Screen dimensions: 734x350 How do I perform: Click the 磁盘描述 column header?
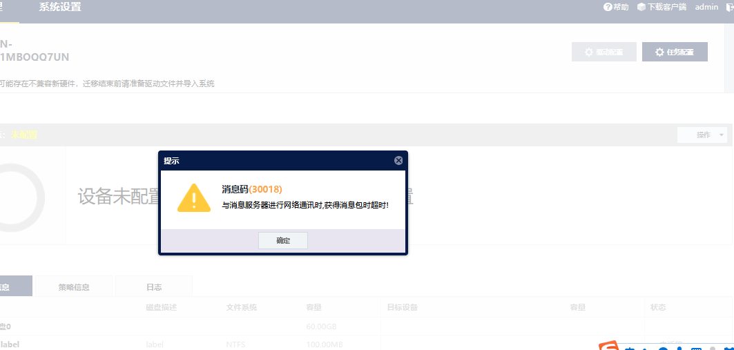point(162,307)
